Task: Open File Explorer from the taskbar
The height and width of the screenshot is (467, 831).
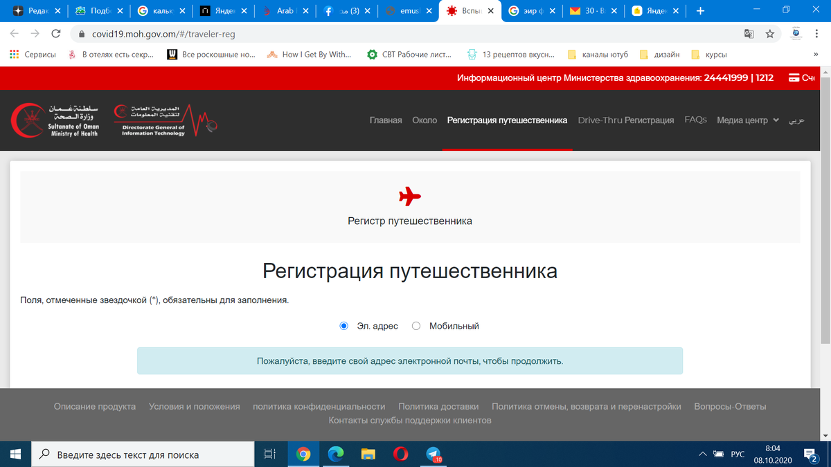Action: pyautogui.click(x=368, y=455)
